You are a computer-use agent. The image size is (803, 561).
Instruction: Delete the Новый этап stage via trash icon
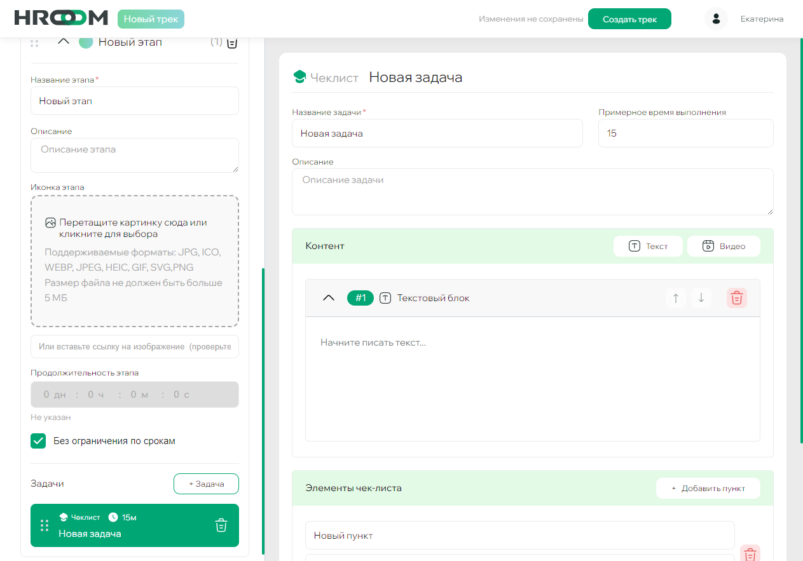tap(232, 43)
